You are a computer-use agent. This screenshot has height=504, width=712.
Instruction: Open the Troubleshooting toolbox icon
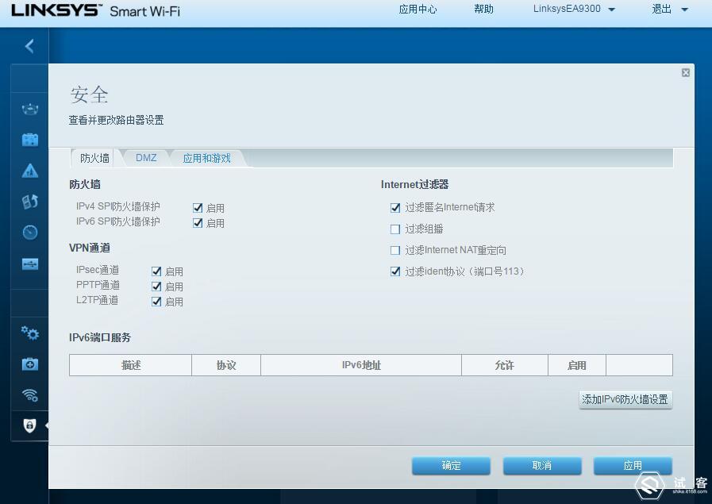pos(29,364)
